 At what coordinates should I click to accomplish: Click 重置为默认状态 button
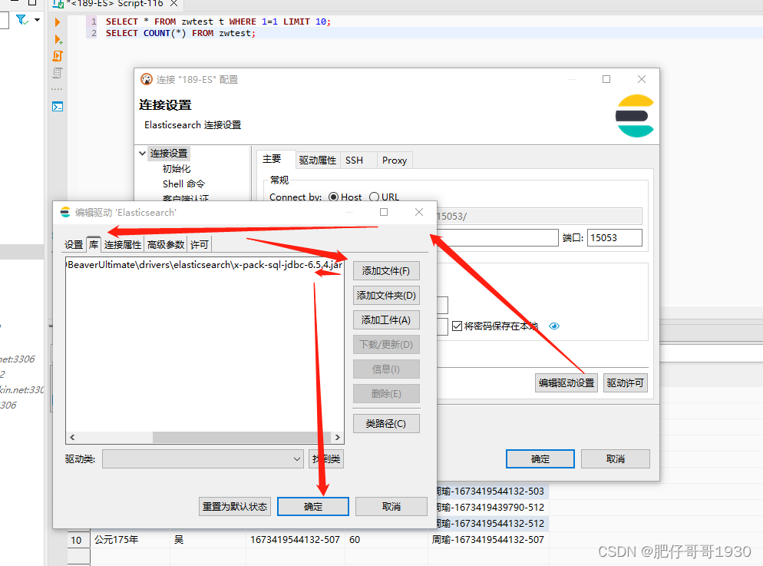click(x=235, y=507)
